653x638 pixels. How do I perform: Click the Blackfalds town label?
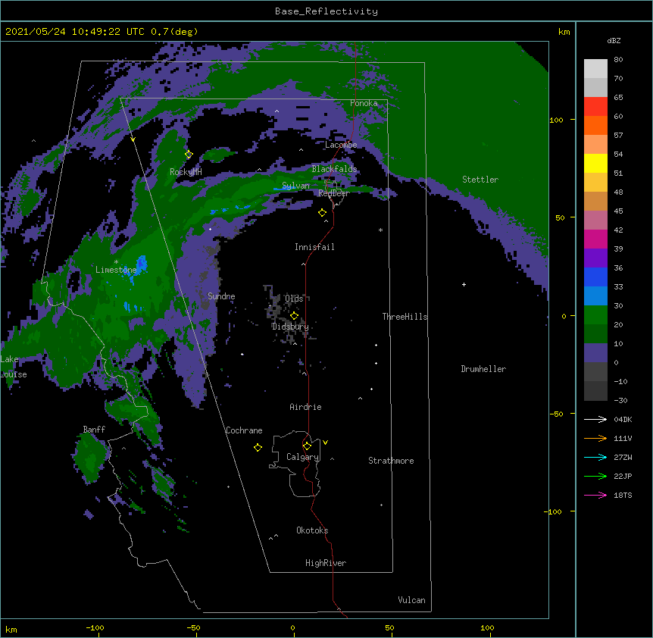[334, 169]
